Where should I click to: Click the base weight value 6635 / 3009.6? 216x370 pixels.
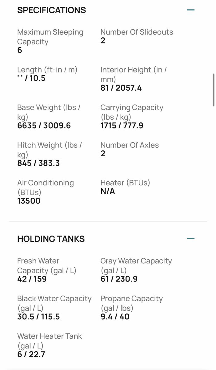coord(44,126)
